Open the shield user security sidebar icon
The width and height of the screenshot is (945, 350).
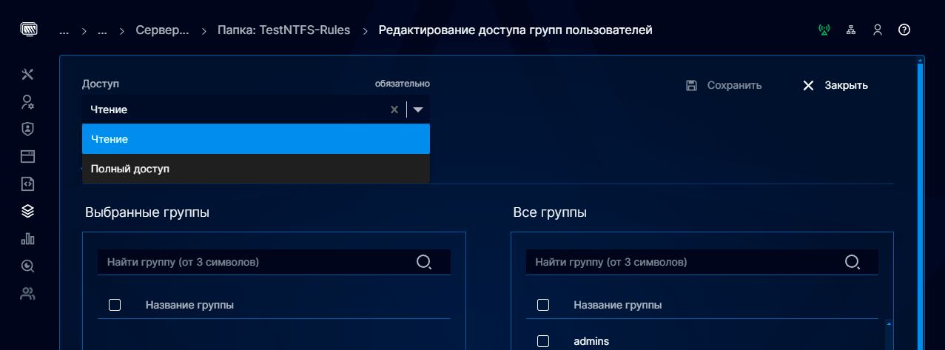[28, 129]
